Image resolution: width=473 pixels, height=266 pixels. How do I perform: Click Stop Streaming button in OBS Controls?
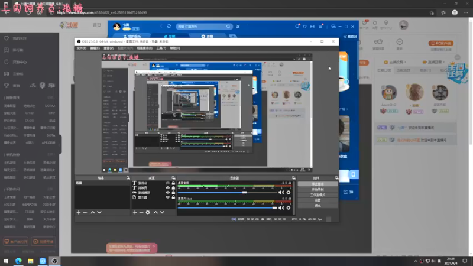click(x=318, y=184)
